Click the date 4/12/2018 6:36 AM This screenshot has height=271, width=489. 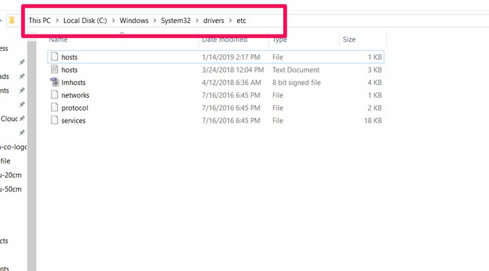point(231,82)
